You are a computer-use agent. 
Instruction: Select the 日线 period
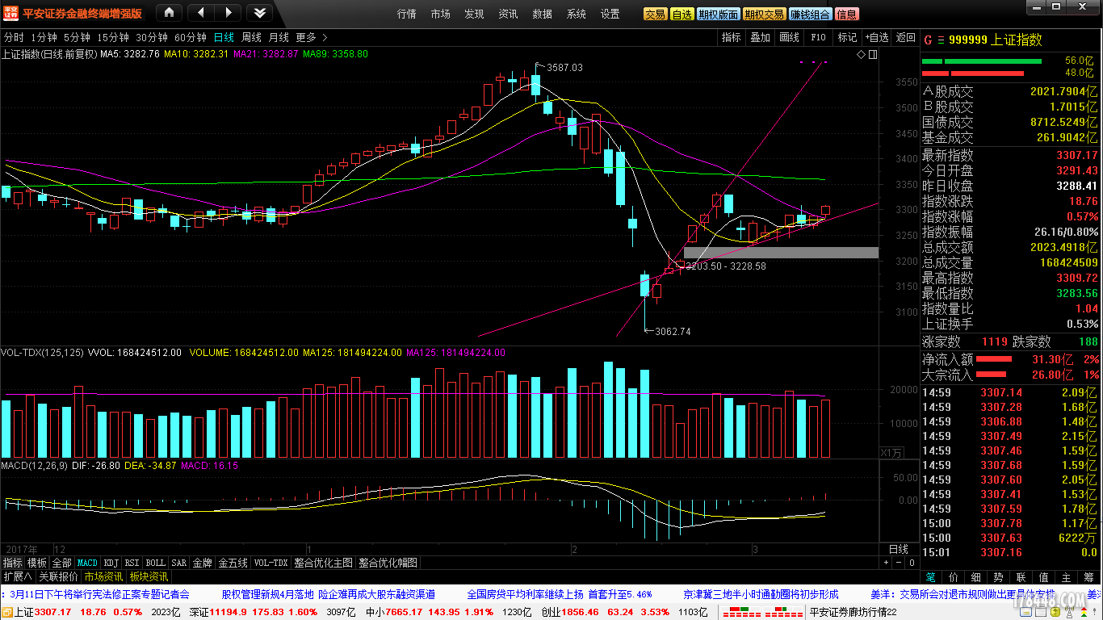click(224, 37)
